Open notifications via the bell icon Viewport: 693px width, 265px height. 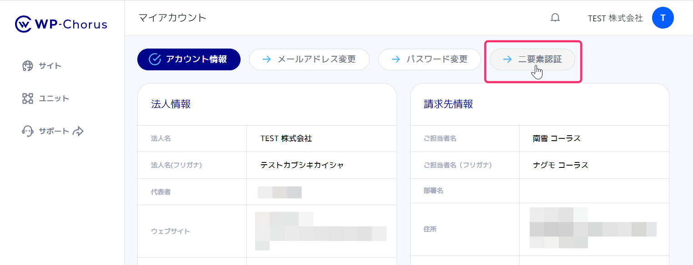point(555,18)
